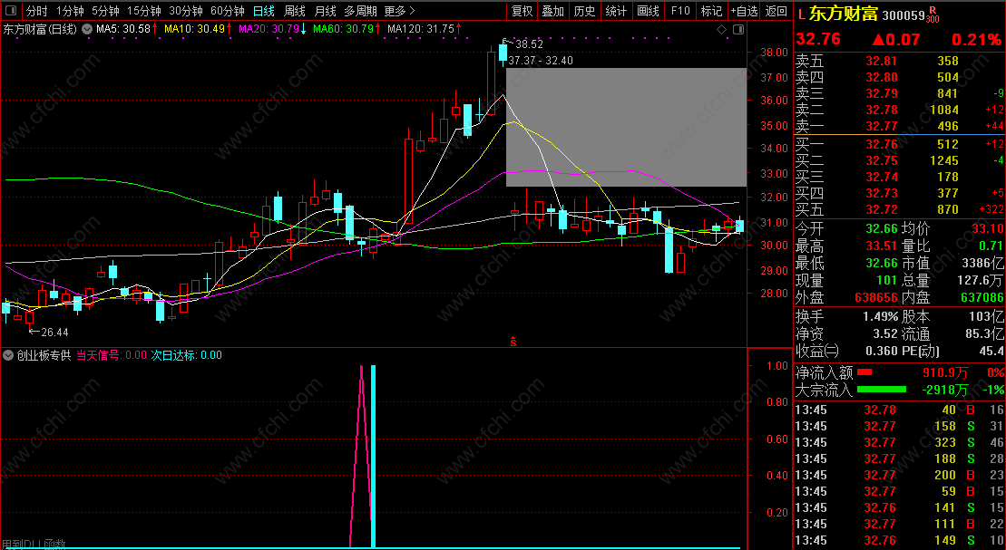Click the MA120: 31.75 label
The height and width of the screenshot is (550, 1006).
pos(421,29)
